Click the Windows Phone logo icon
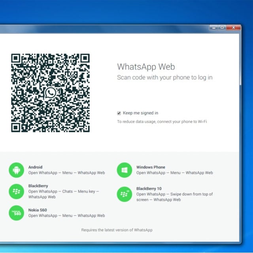Image resolution: width=253 pixels, height=253 pixels. pos(124,170)
